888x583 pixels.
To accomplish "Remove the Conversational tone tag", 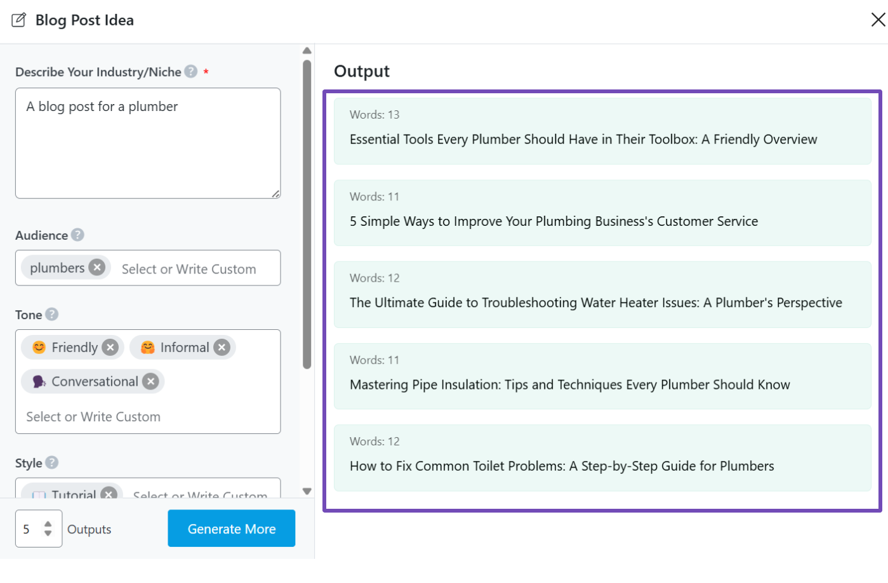I will (150, 381).
